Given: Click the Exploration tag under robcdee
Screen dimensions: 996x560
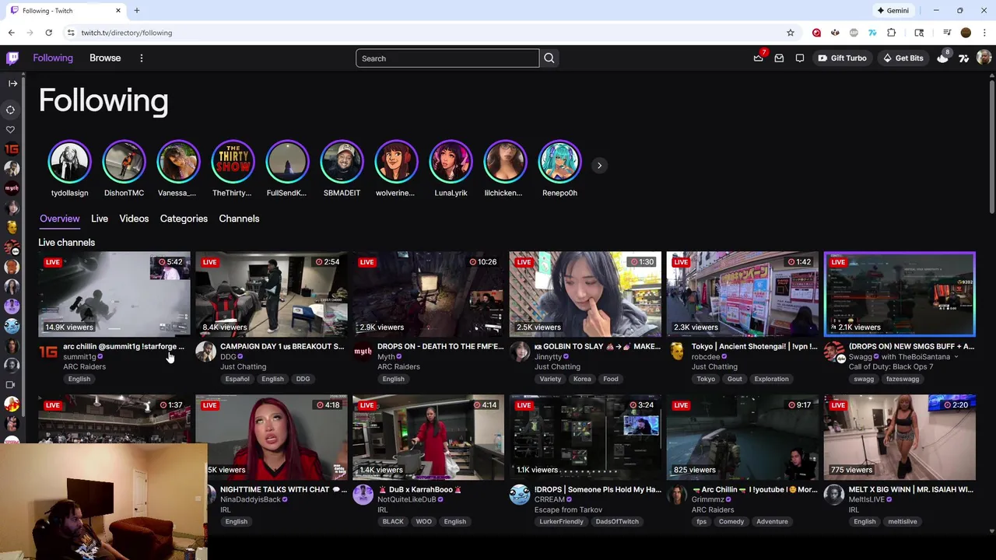Looking at the screenshot, I should (x=771, y=379).
